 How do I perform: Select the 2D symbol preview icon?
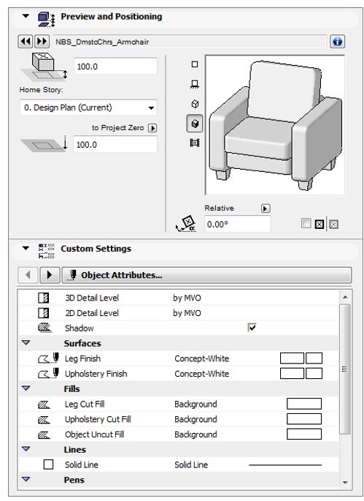point(195,64)
